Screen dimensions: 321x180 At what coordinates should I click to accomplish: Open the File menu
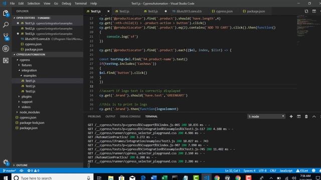pyautogui.click(x=12, y=3)
